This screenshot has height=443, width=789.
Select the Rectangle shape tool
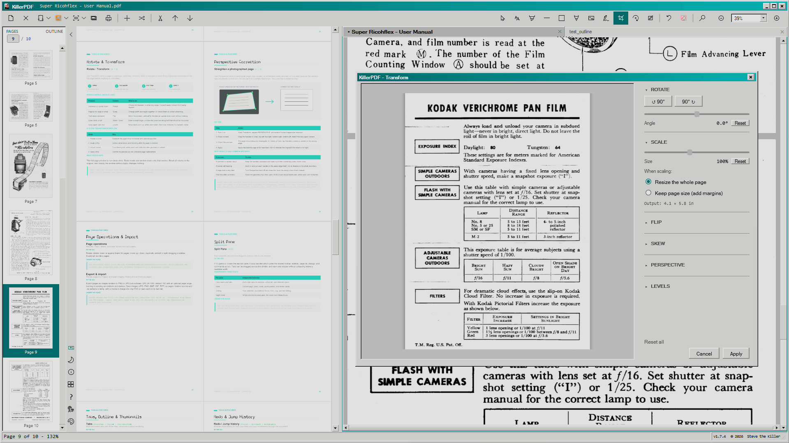click(x=562, y=18)
